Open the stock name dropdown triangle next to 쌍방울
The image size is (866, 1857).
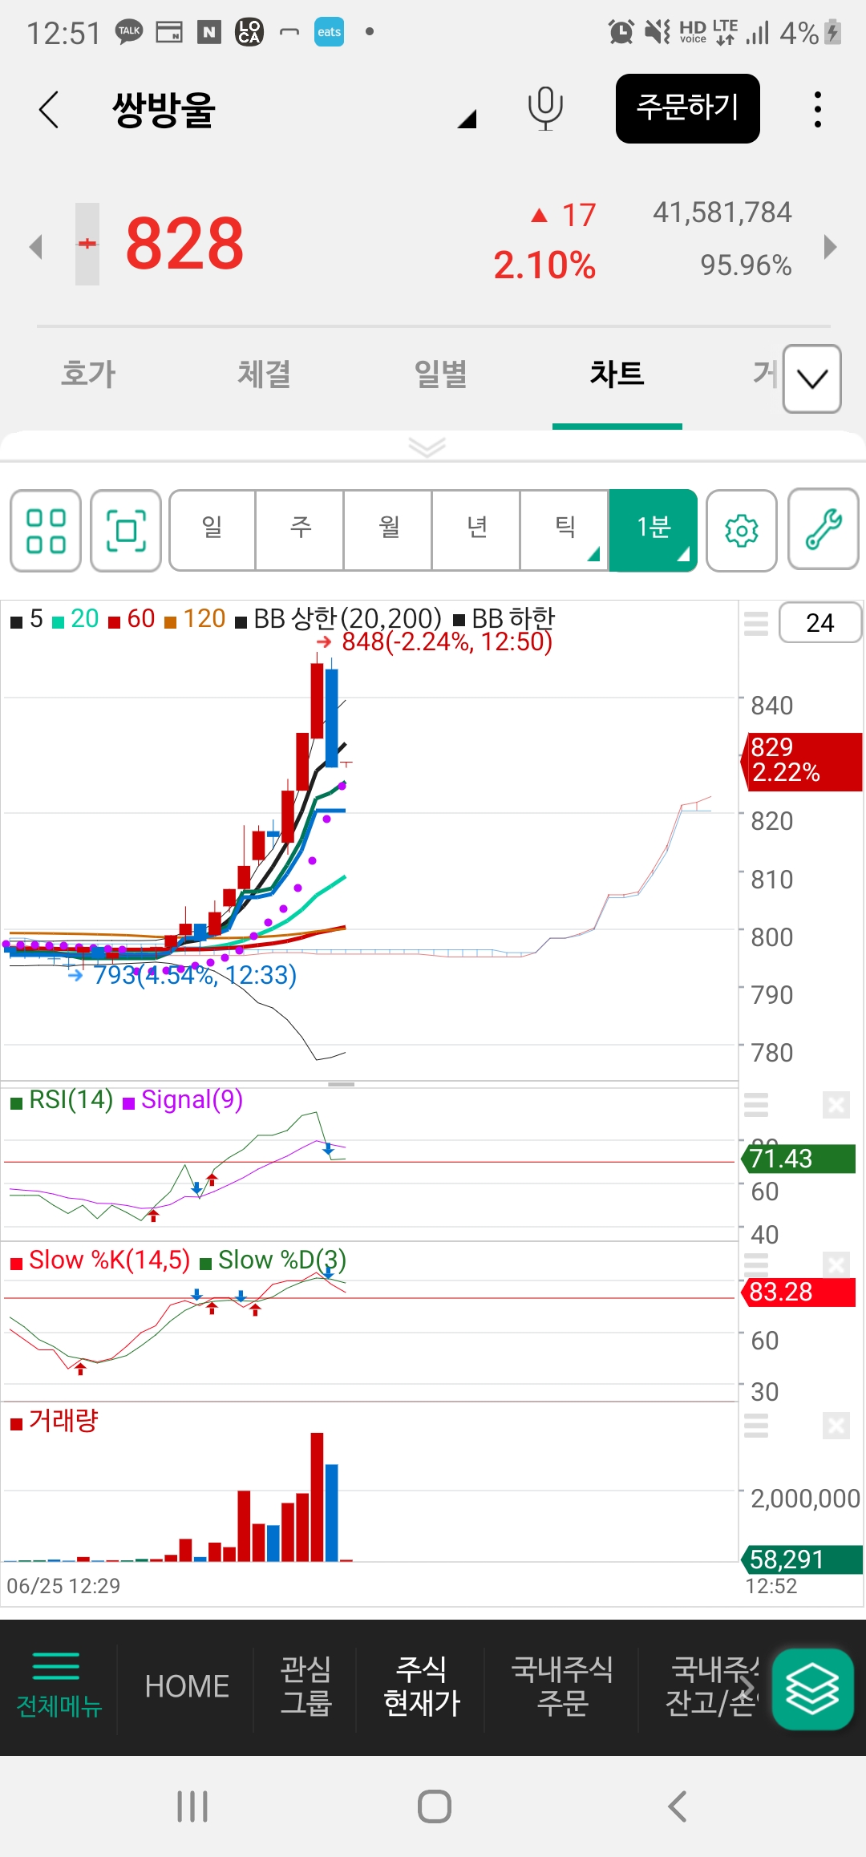467,119
